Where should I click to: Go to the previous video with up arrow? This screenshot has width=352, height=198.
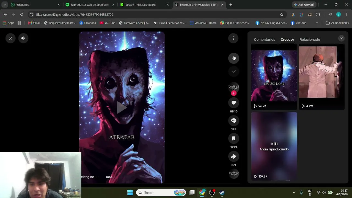point(234,58)
